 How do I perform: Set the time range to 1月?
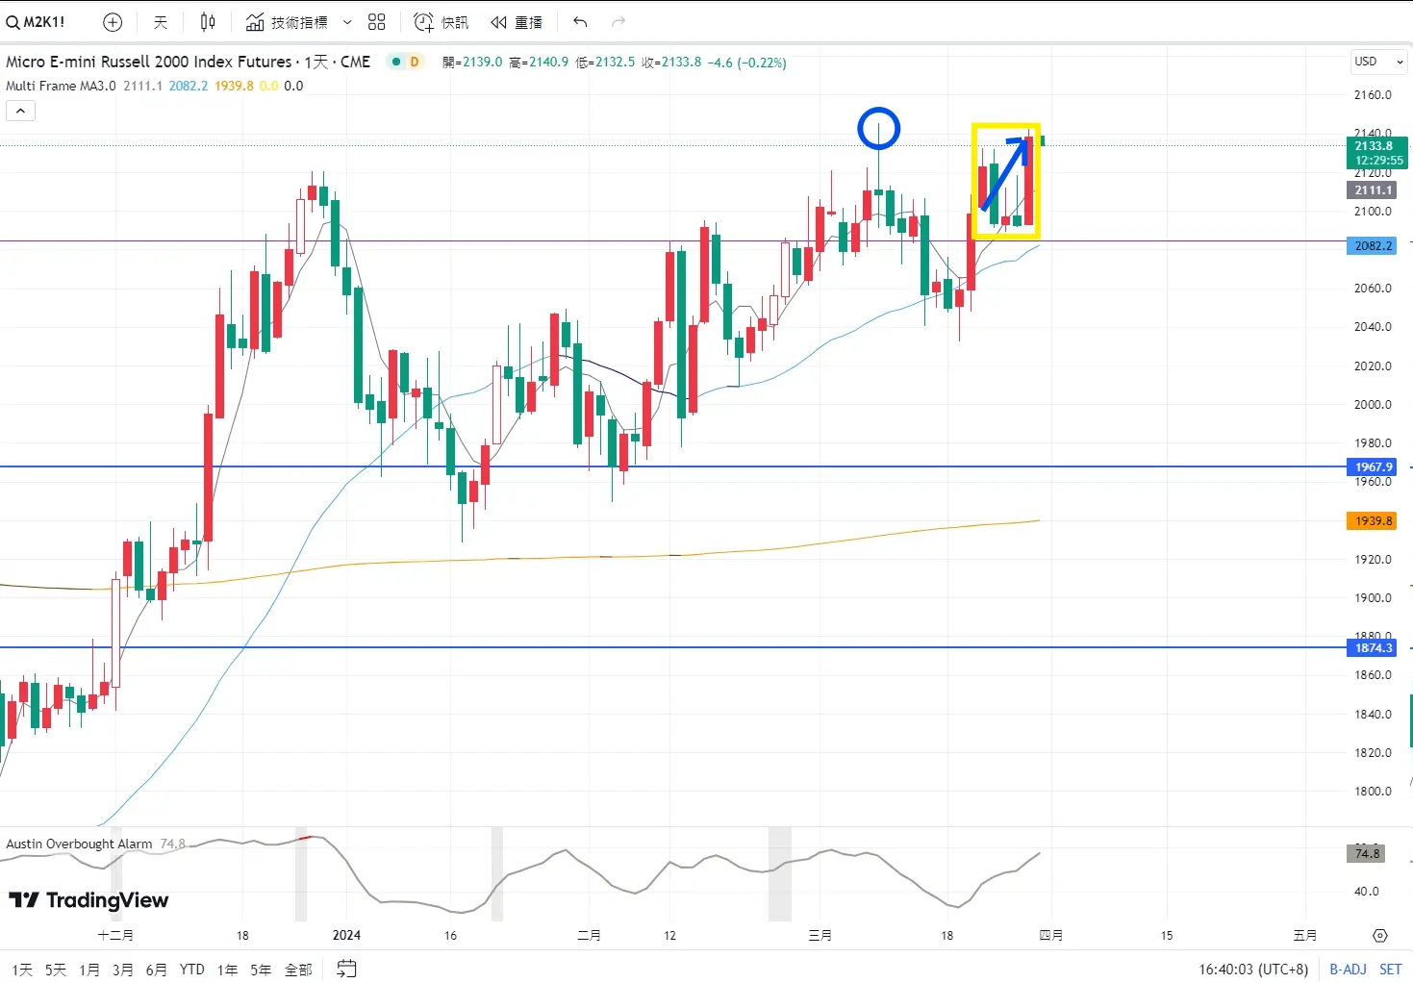click(x=89, y=970)
